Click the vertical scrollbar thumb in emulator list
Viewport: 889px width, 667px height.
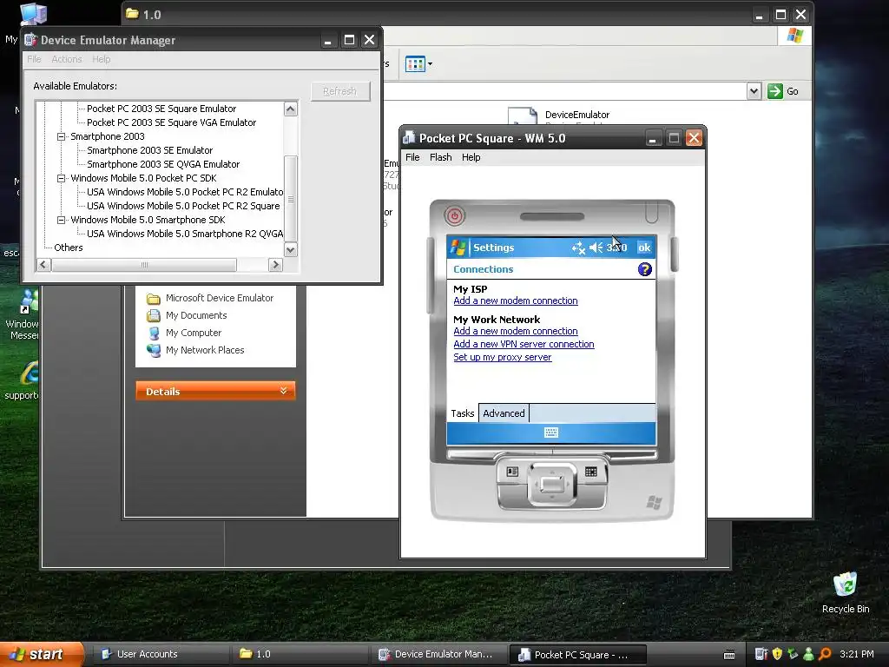(290, 199)
